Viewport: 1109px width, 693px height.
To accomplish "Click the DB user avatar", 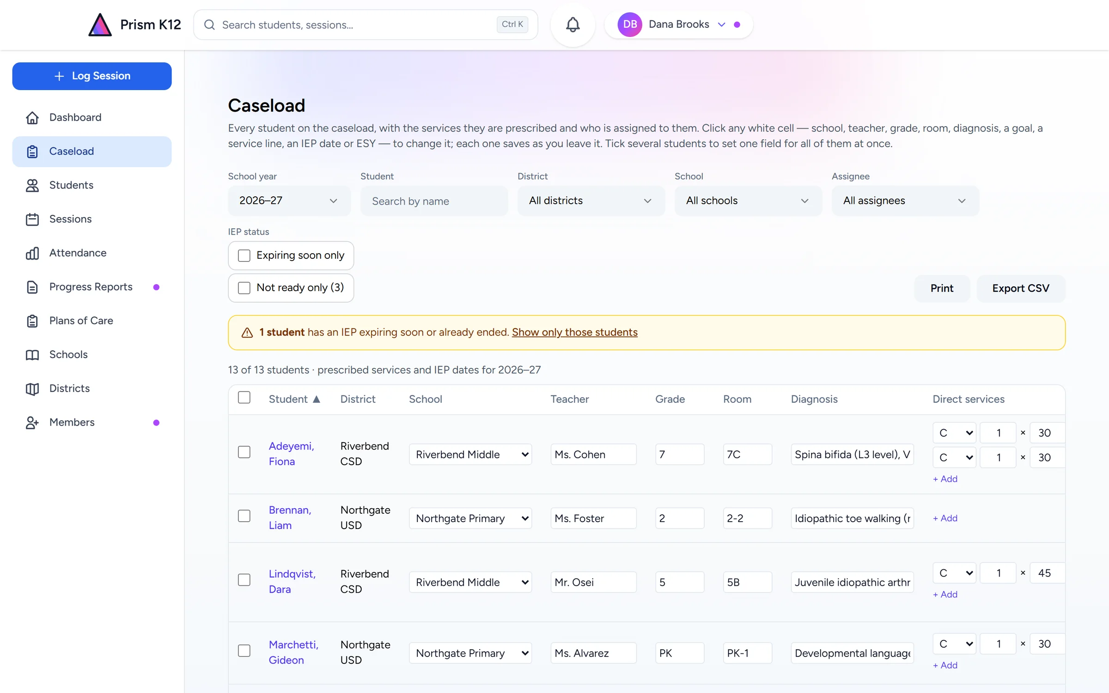I will click(630, 24).
